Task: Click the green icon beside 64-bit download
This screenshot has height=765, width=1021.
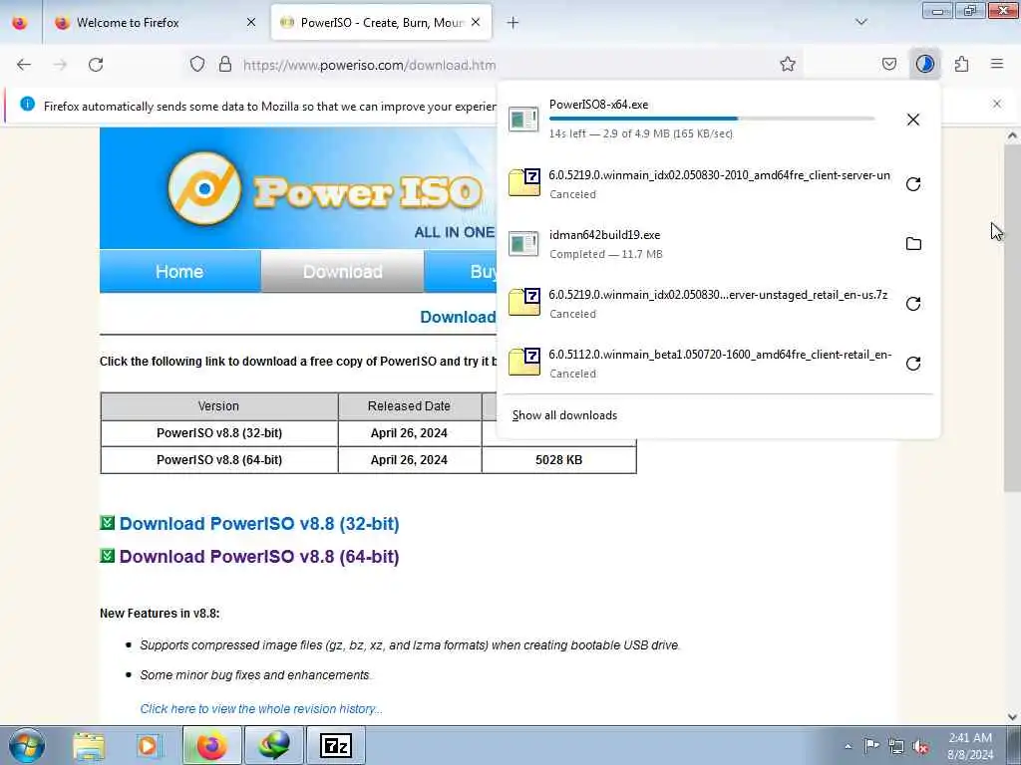Action: 108,556
